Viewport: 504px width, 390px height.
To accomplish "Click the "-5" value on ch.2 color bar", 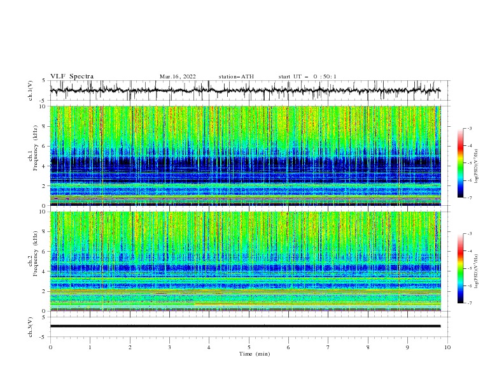I will [470, 268].
